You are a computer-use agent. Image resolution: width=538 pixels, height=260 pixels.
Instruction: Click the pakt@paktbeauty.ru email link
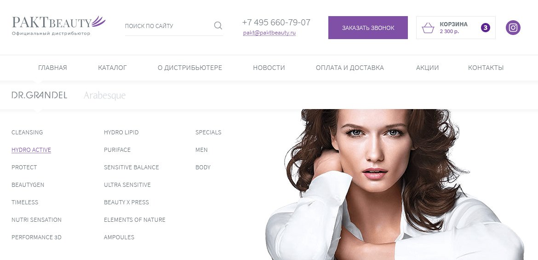click(x=269, y=33)
